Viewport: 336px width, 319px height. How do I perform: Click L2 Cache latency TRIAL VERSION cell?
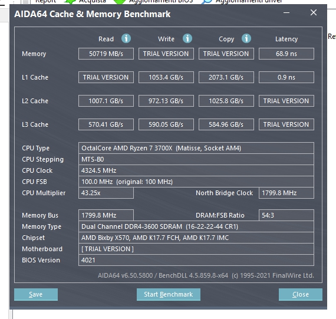[286, 101]
